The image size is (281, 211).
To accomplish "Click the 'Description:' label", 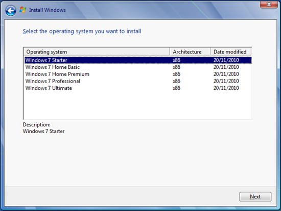I will click(37, 125).
